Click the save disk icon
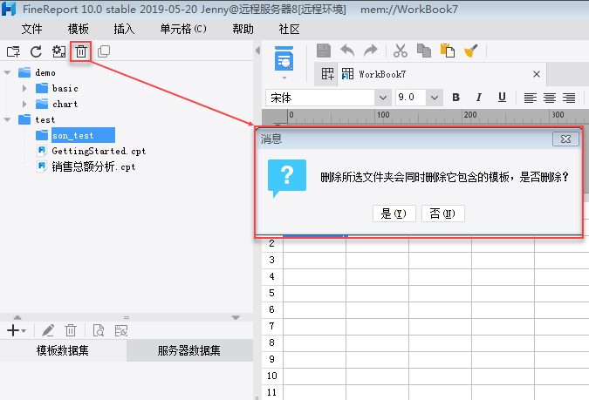Image resolution: width=589 pixels, height=400 pixels. point(324,51)
